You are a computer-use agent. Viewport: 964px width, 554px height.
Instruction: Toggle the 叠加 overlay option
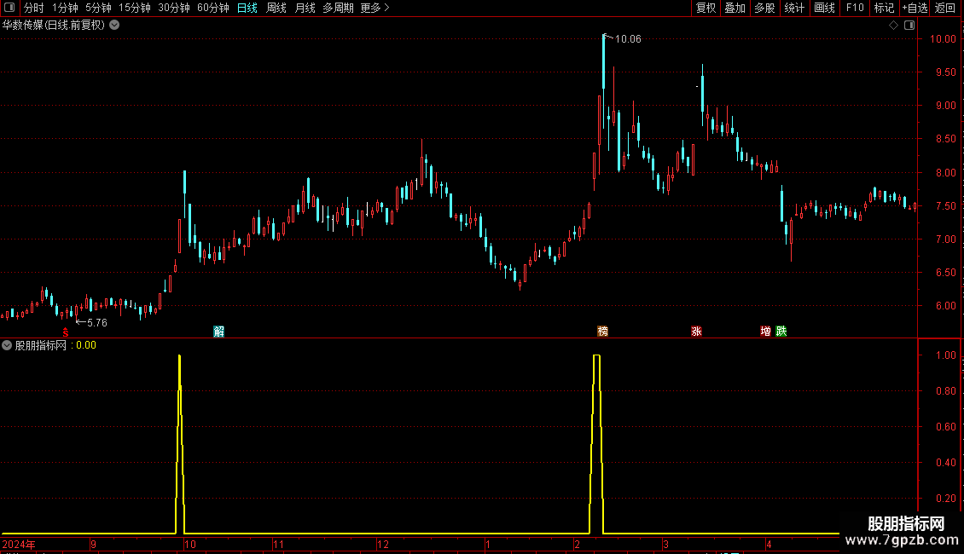click(735, 8)
